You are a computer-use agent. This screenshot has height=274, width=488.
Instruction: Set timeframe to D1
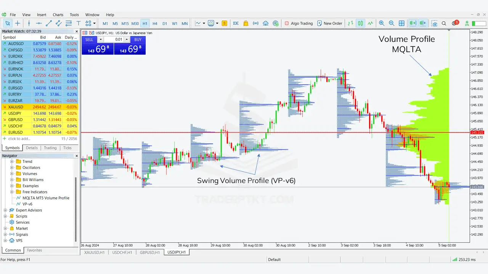tap(165, 23)
